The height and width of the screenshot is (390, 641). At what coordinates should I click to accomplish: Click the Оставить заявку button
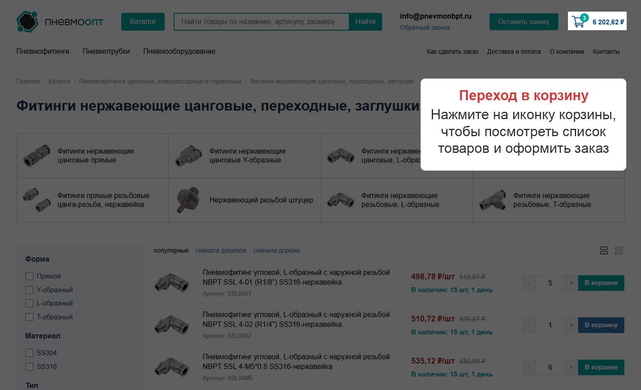(523, 22)
